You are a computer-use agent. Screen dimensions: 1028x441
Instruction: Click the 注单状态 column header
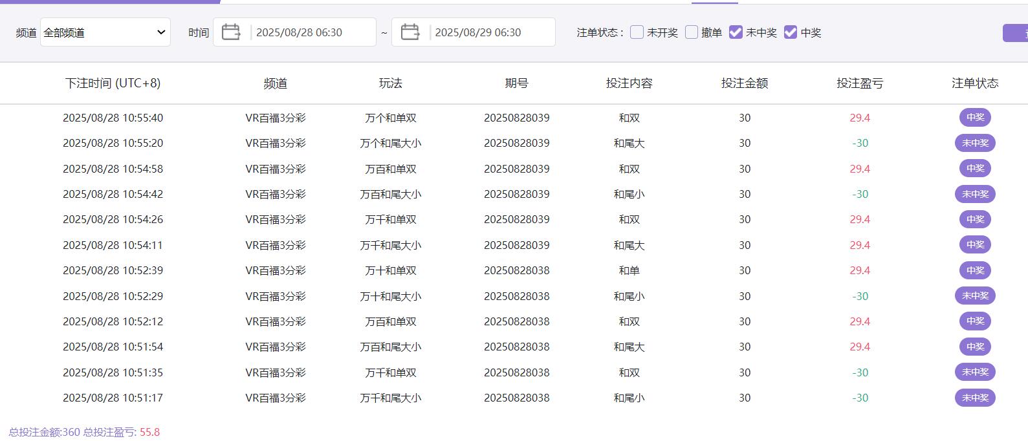[975, 83]
